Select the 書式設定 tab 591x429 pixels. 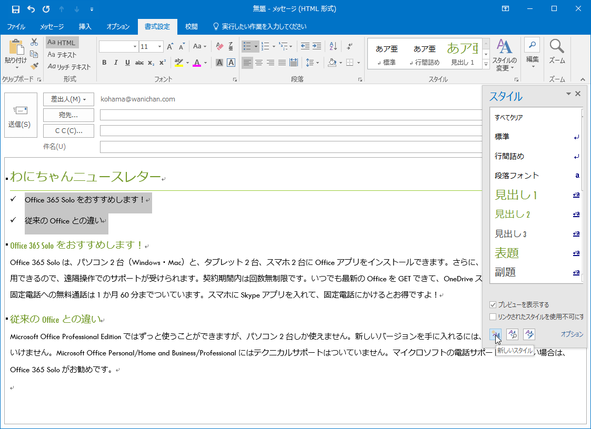pyautogui.click(x=157, y=27)
